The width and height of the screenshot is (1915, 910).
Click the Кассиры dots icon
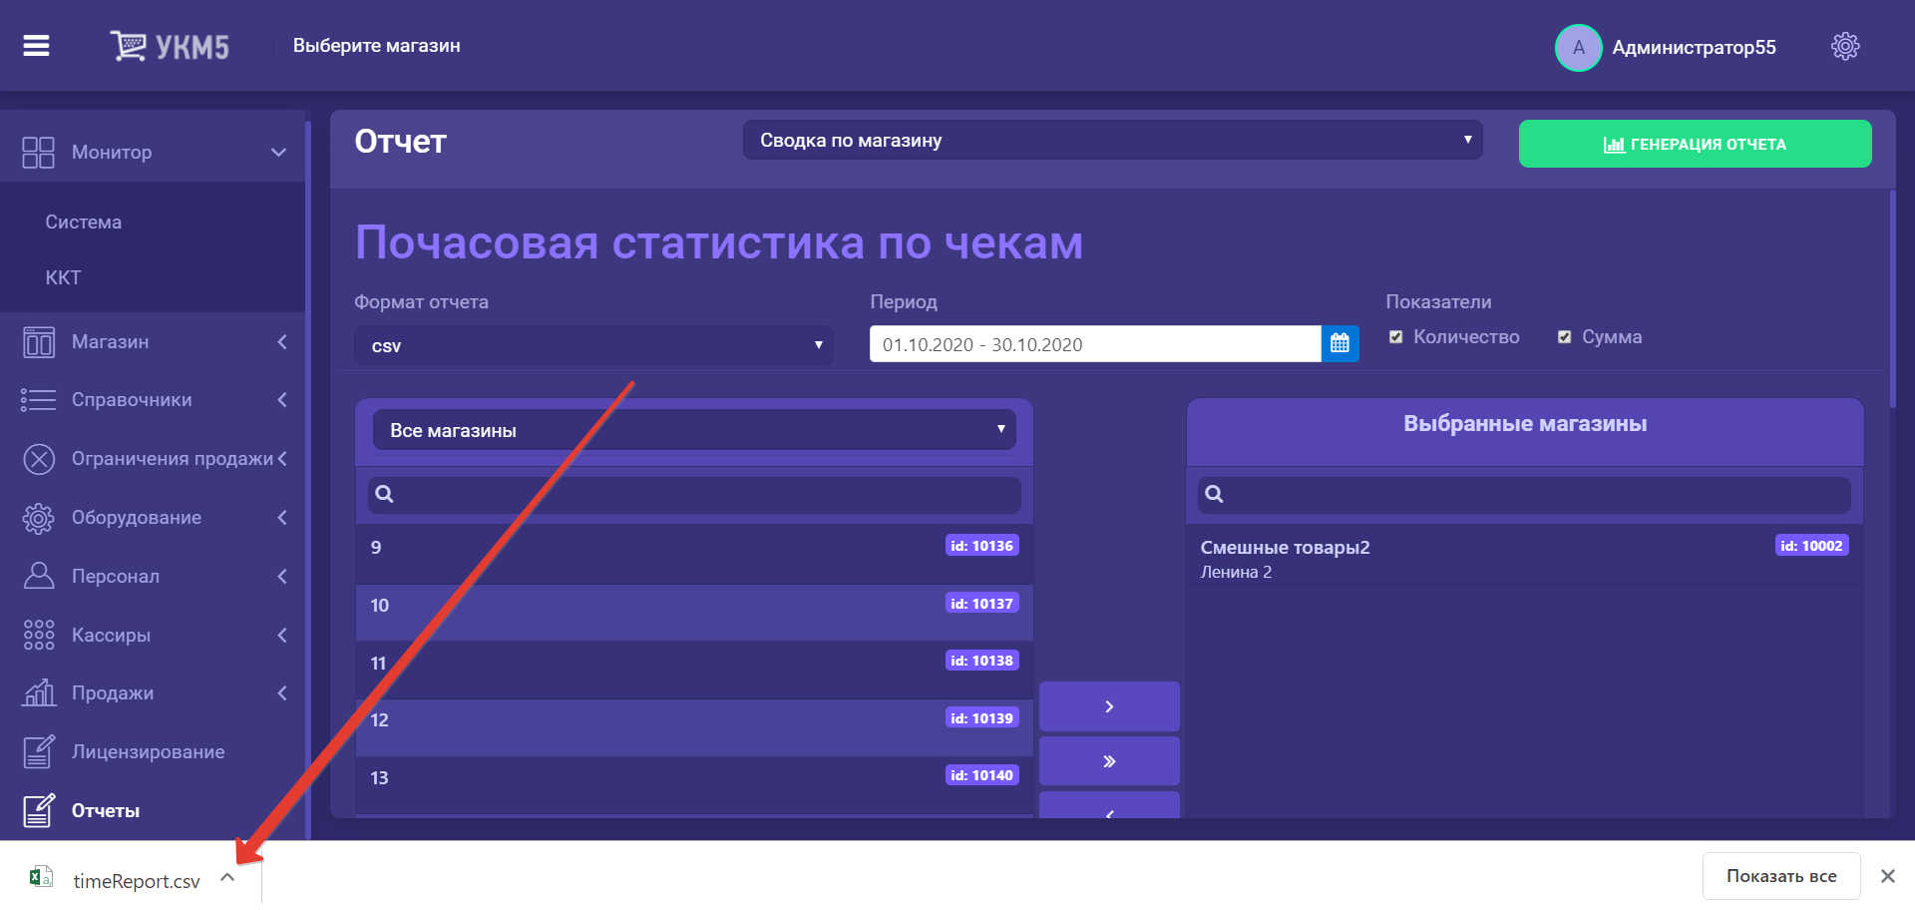(x=38, y=635)
